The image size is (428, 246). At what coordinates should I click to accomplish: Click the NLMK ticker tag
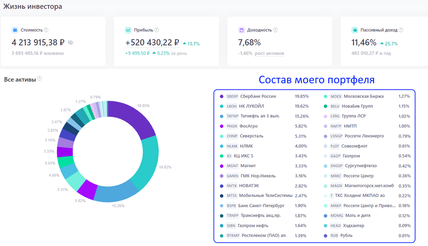point(232,146)
